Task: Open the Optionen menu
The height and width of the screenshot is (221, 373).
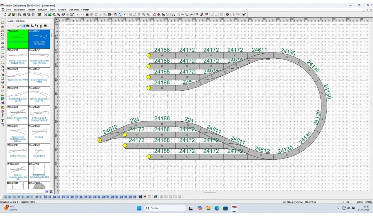Action: click(74, 10)
